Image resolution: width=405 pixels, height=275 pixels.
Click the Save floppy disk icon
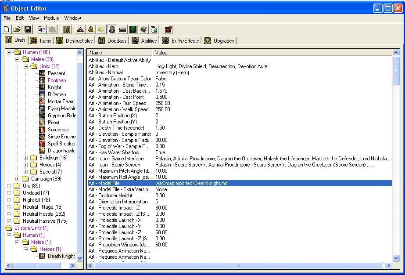coord(28,29)
